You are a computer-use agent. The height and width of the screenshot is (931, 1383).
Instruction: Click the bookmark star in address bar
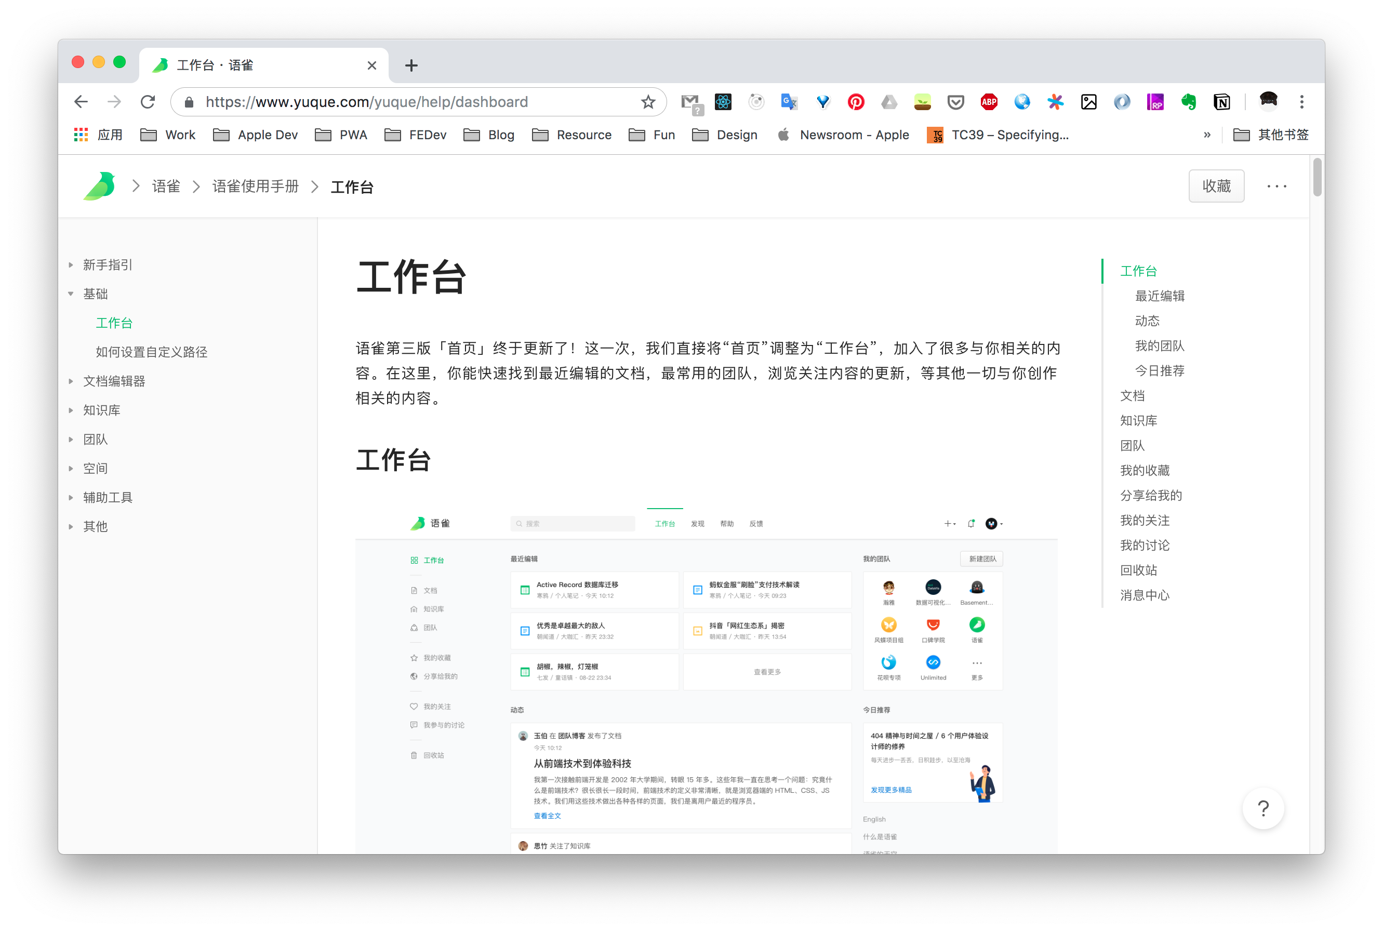click(648, 102)
